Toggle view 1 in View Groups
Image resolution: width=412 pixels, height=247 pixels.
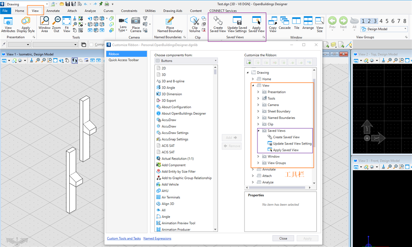pyautogui.click(x=363, y=21)
